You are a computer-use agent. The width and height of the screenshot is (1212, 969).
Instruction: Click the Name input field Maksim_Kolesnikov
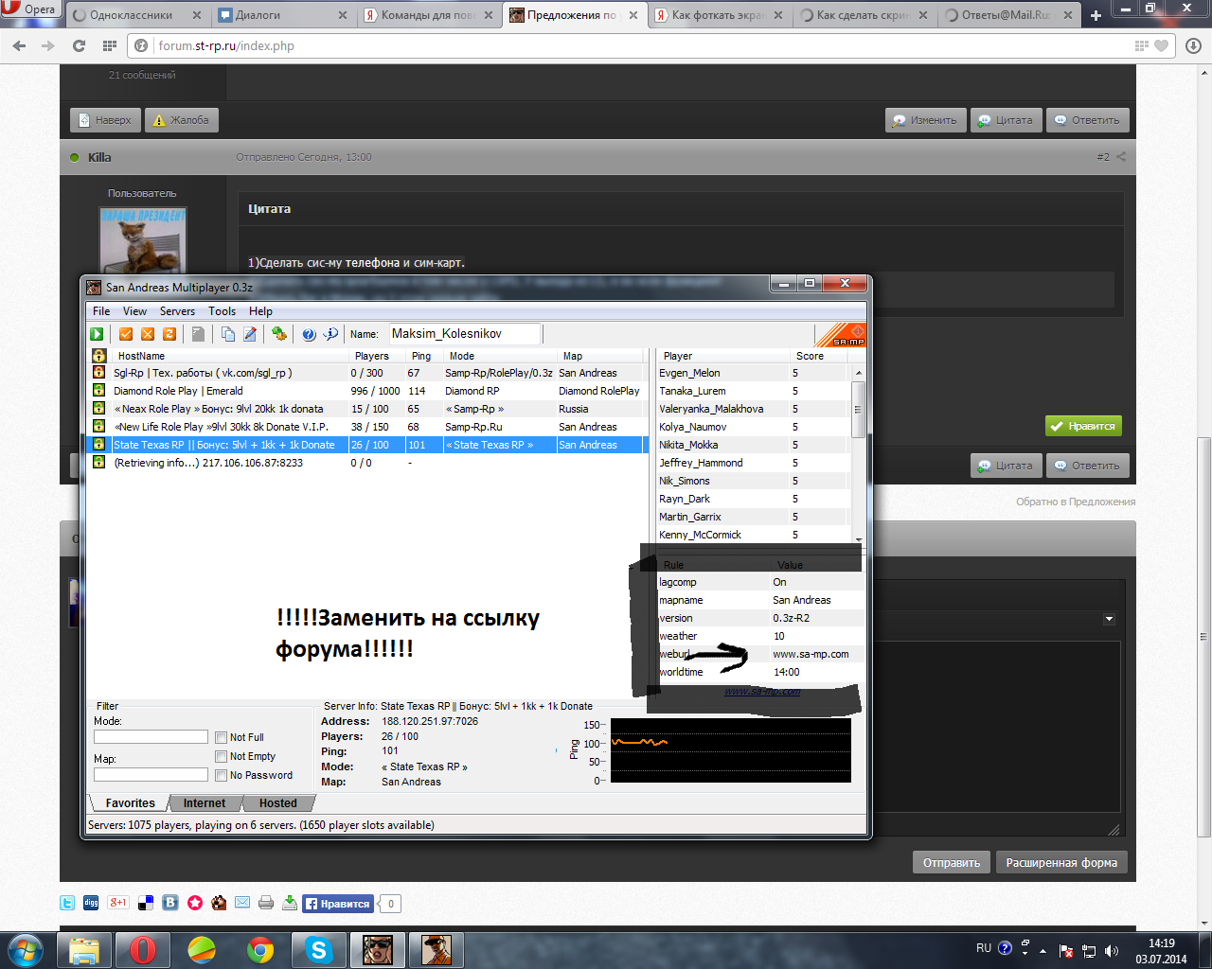pos(464,334)
